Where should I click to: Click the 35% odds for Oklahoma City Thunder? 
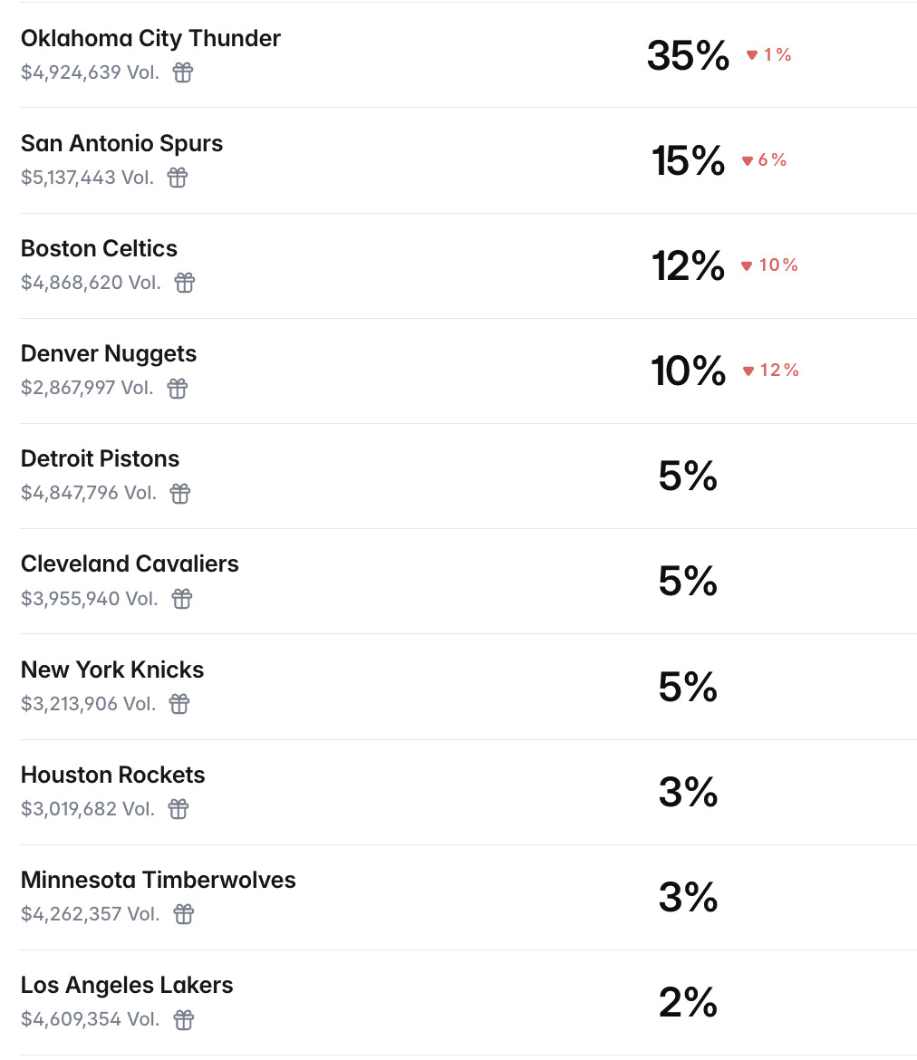688,56
